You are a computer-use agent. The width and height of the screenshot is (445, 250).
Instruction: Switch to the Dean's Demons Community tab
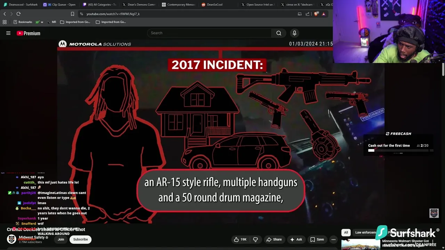tap(139, 5)
